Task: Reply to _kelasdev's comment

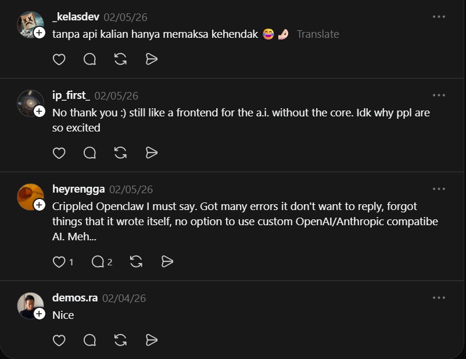Action: point(90,59)
